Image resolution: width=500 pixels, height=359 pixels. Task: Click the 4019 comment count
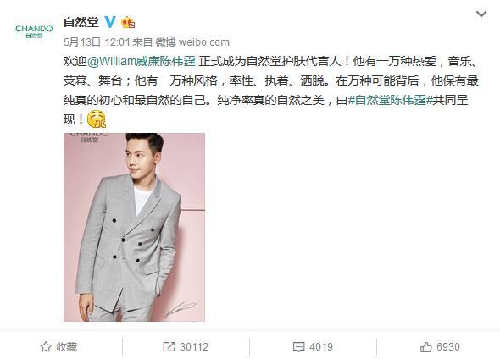click(321, 346)
